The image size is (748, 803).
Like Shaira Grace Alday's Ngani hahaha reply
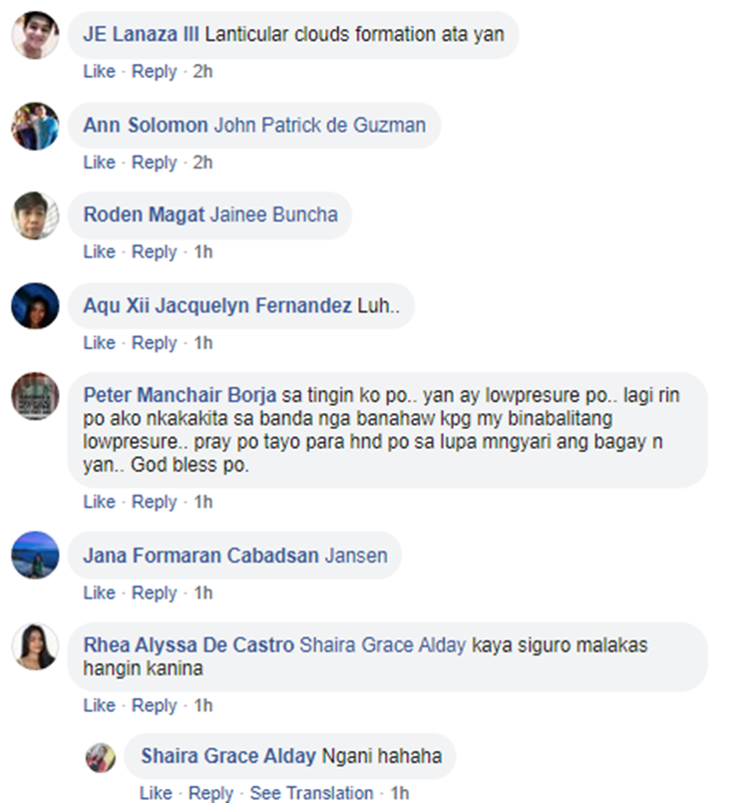click(156, 793)
